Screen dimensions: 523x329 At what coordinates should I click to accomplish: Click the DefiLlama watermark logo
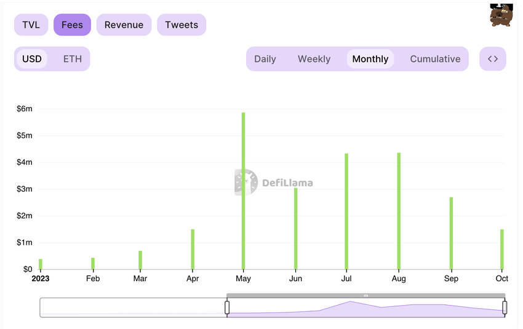274,182
